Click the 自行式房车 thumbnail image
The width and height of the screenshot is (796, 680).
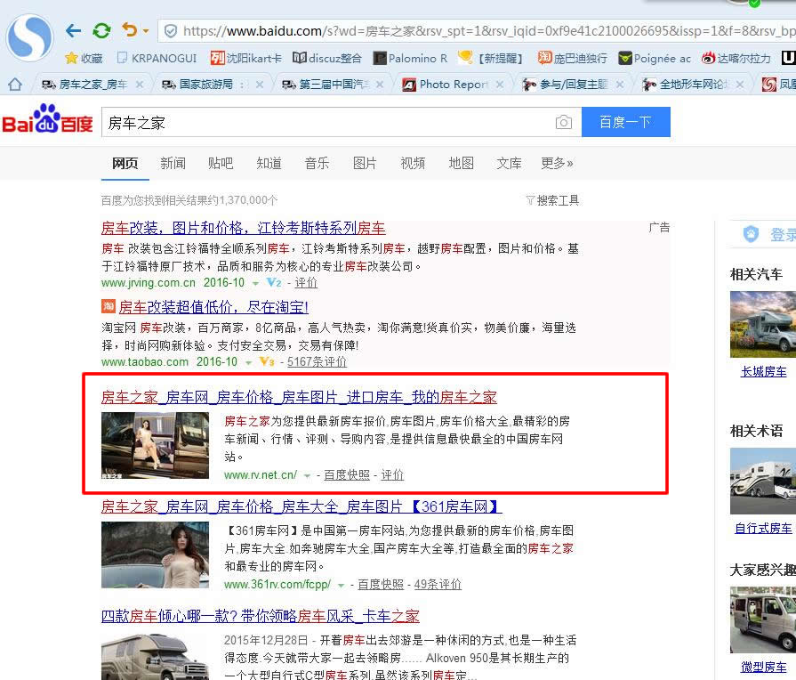pos(763,481)
